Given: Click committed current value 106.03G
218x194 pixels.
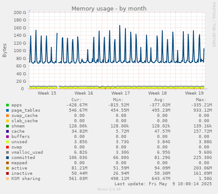Looking at the screenshot, I should click(78, 158).
